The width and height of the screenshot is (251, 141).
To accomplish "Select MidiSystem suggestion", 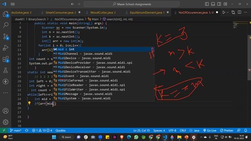I will (104, 98).
